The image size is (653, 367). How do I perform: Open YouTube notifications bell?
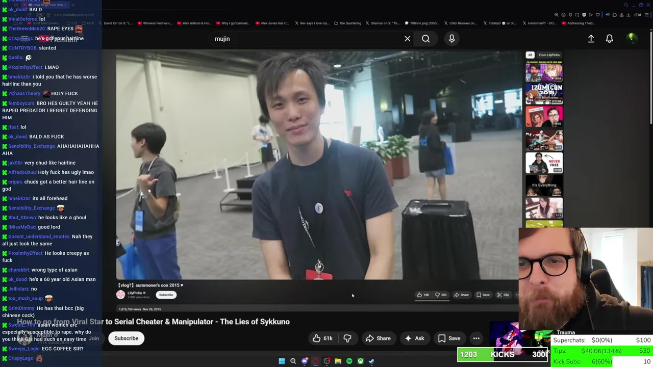coord(609,39)
